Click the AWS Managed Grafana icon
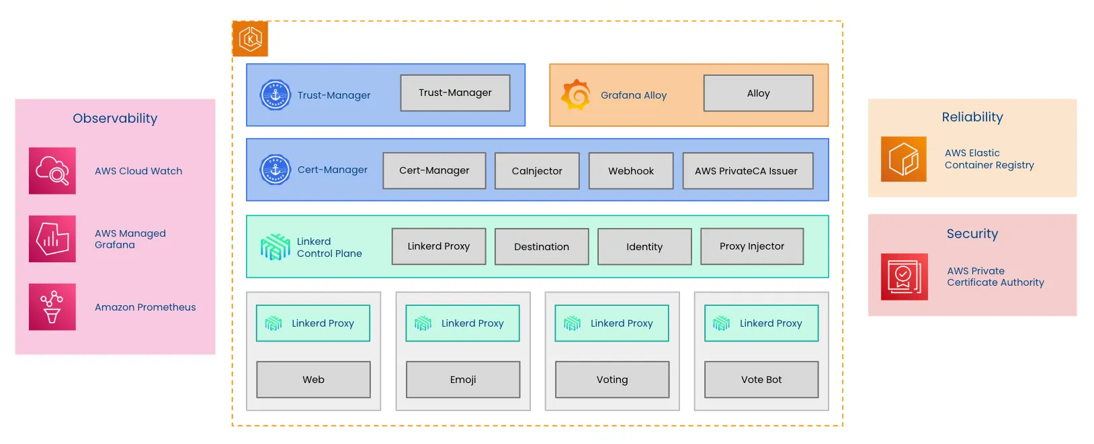 [x=52, y=239]
